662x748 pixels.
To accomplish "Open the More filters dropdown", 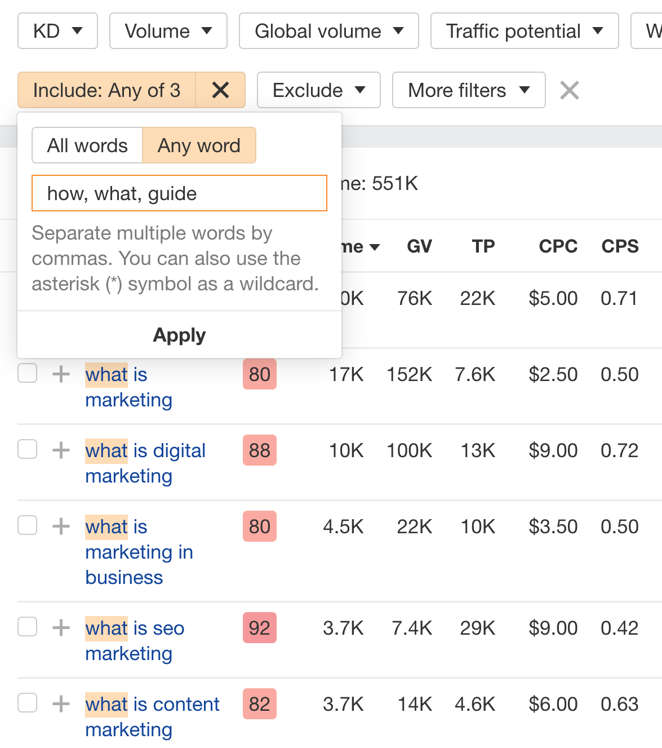I will 468,90.
